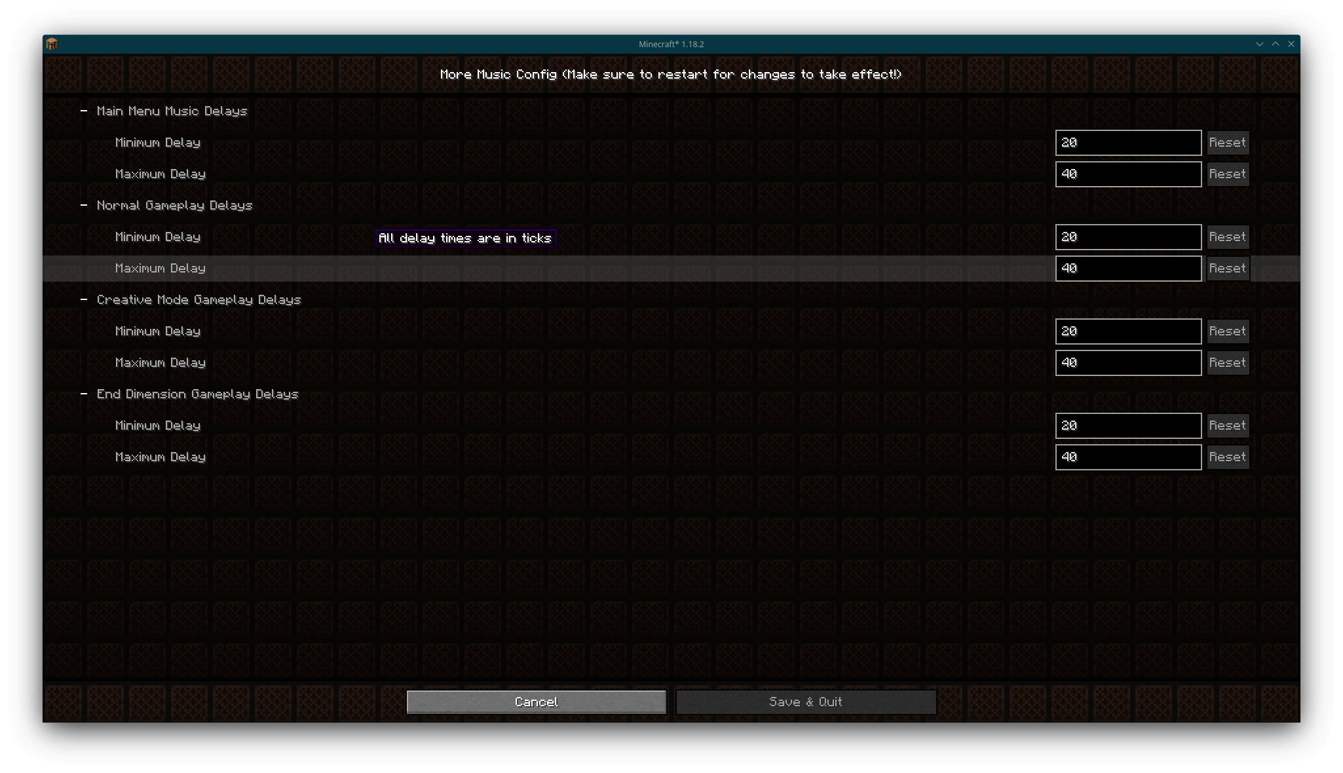Reset the Main Menu Maximum Delay
Screen dimensions: 1343x773
point(1228,174)
